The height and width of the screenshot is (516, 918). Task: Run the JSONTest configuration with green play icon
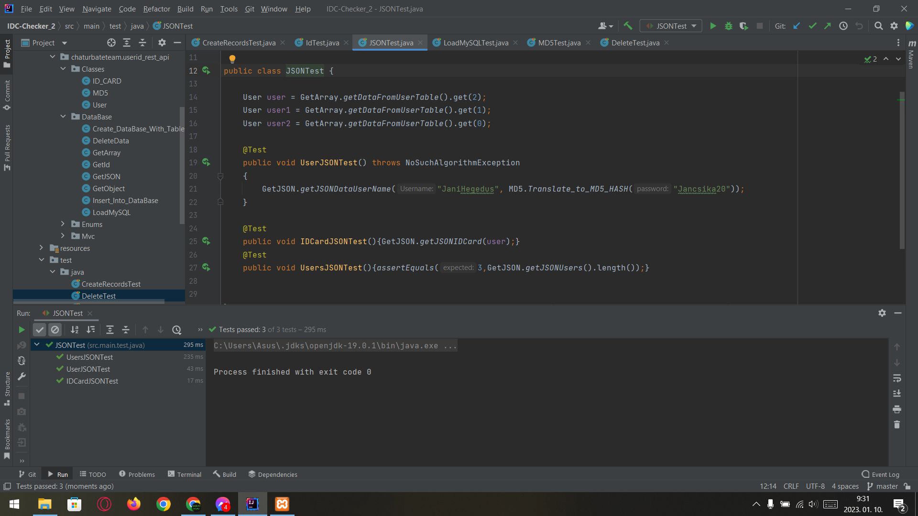coord(713,26)
